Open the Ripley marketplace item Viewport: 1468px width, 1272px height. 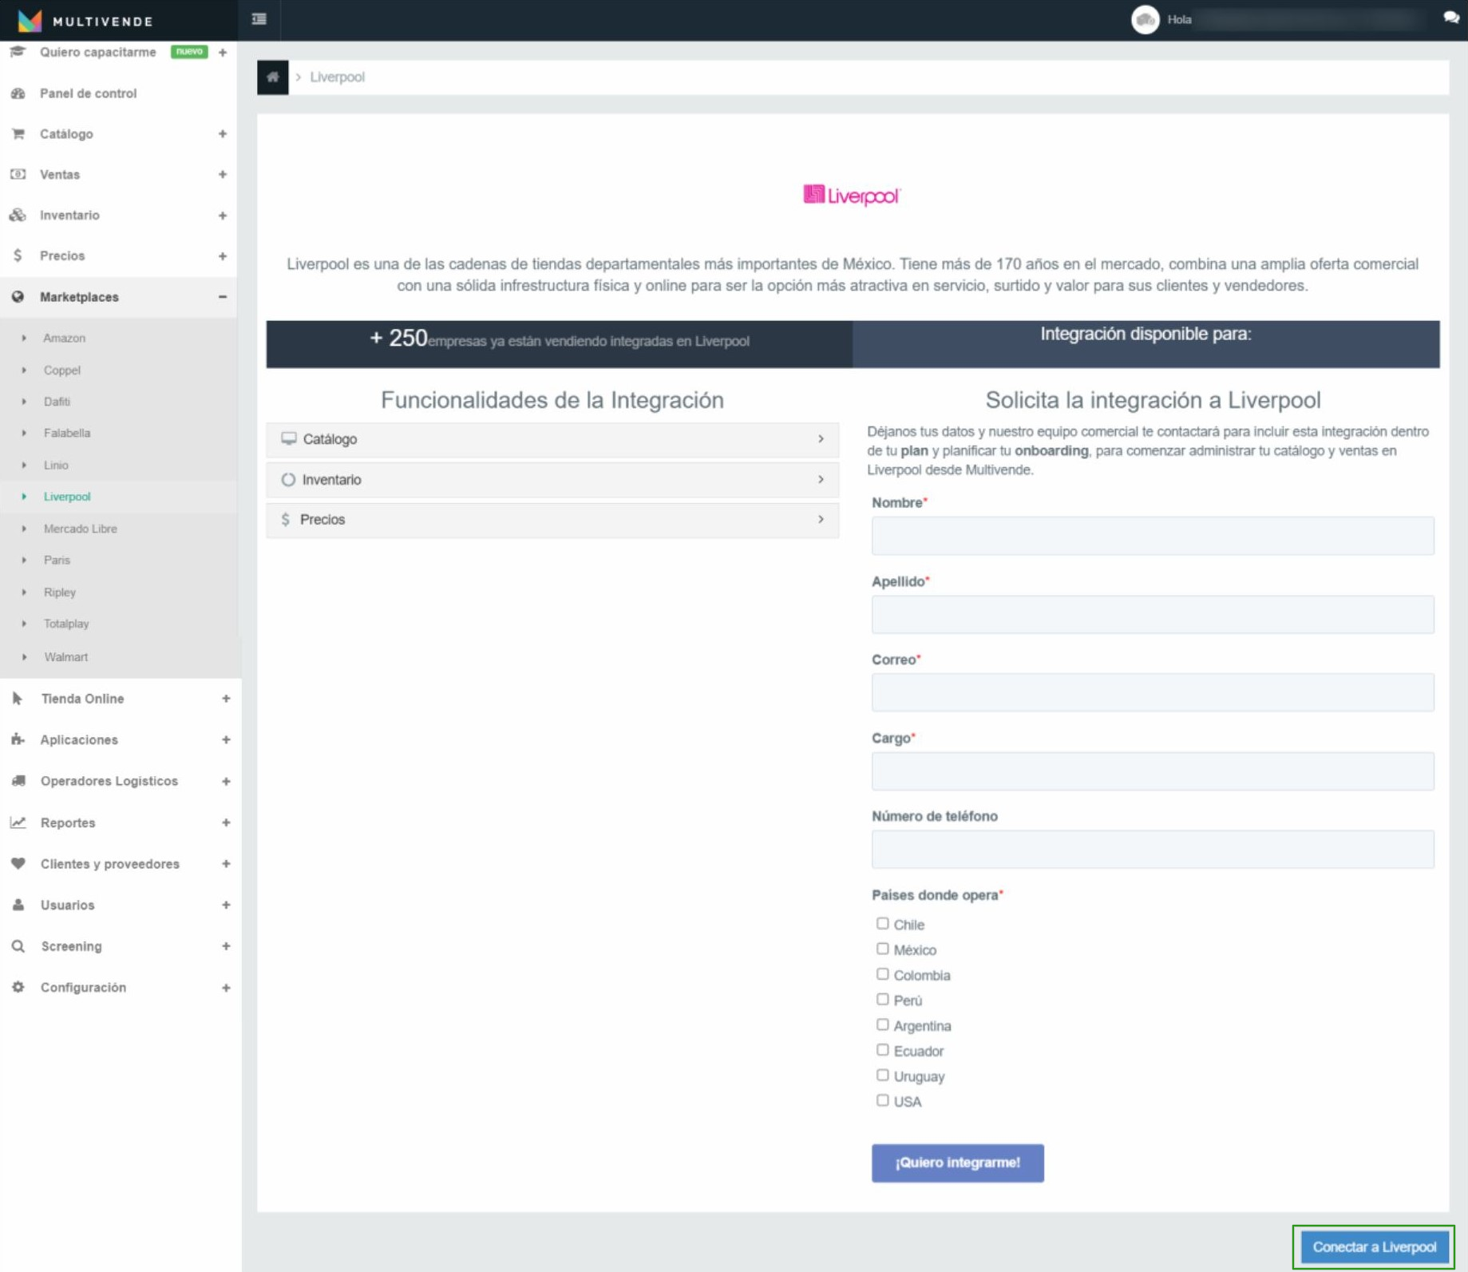pyautogui.click(x=60, y=592)
